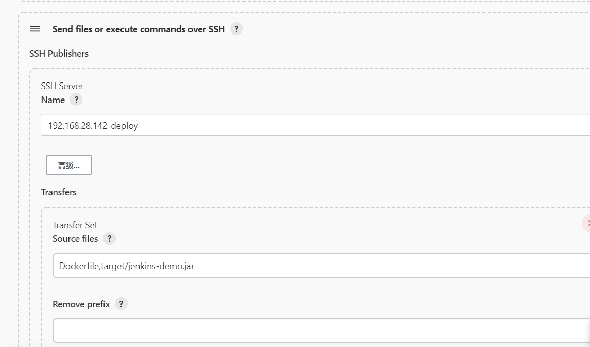Viewport: 590px width, 347px height.
Task: Click the Transfer Set label
Action: [x=75, y=225]
